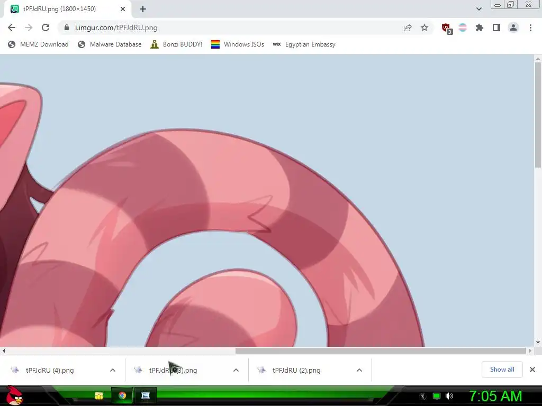Click the padlock site info icon
The width and height of the screenshot is (542, 406).
(67, 27)
